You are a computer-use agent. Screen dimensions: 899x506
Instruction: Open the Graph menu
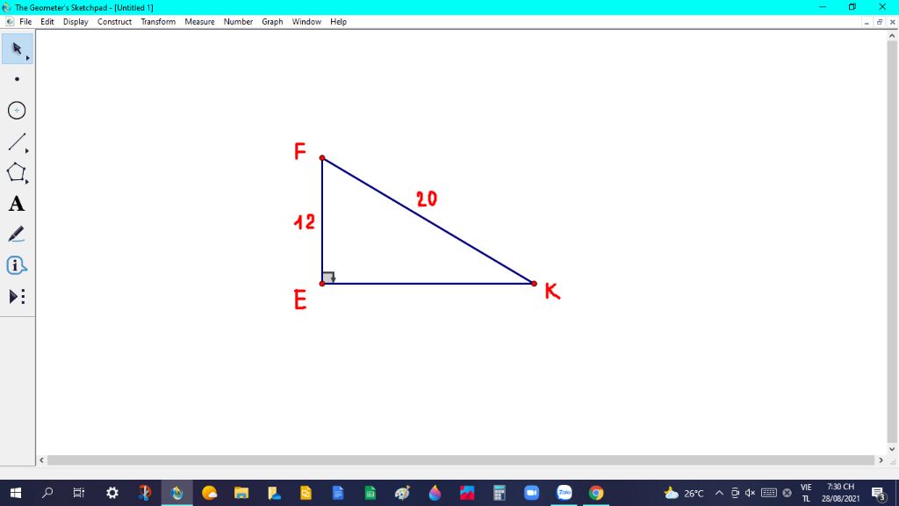click(272, 22)
